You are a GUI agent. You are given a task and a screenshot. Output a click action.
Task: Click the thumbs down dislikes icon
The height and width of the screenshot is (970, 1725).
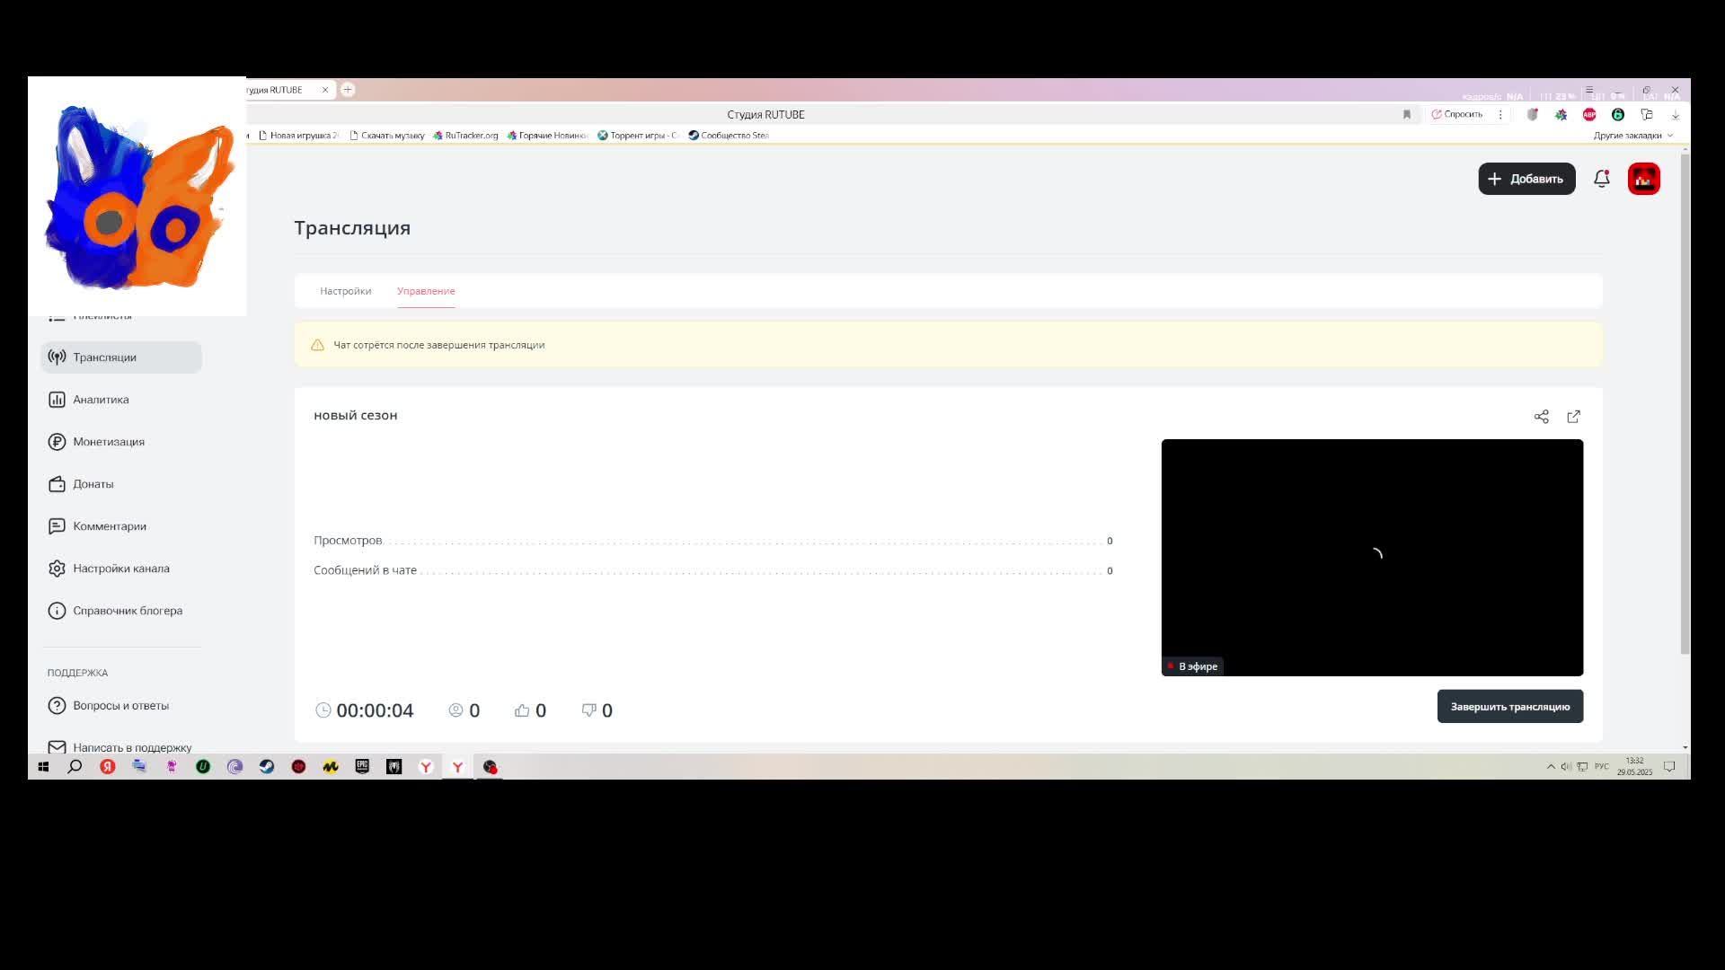pos(589,710)
